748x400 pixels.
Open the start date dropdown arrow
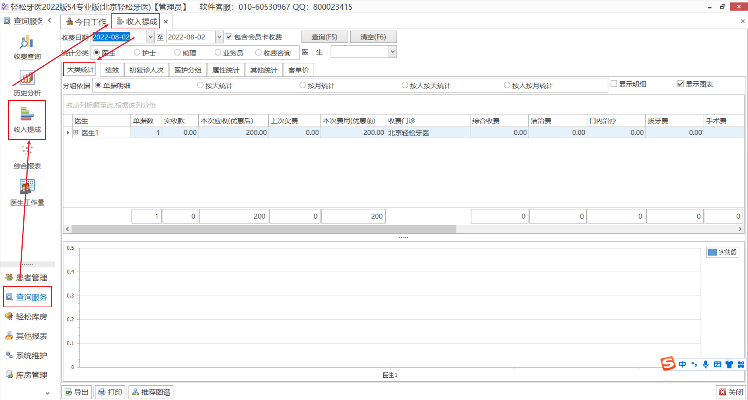(151, 37)
